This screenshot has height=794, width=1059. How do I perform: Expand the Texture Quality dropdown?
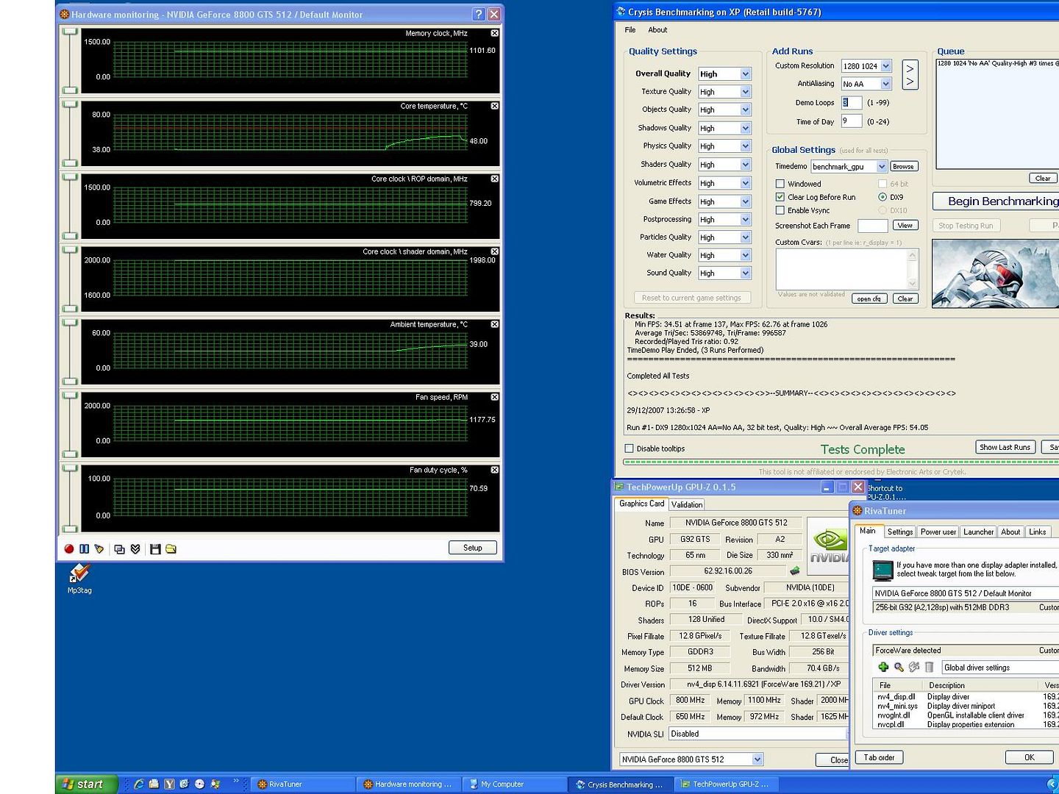(746, 92)
